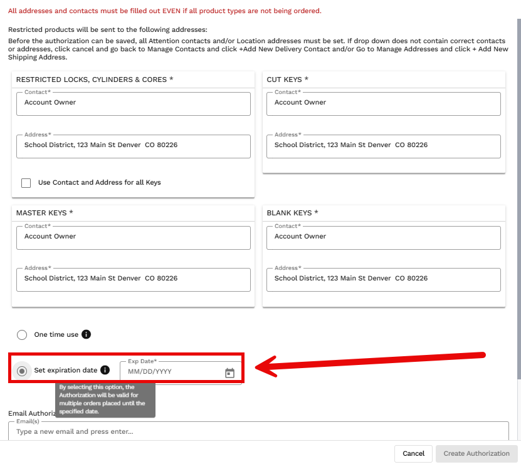Click the Cancel button
Viewport: 521px width, 467px height.
click(413, 453)
